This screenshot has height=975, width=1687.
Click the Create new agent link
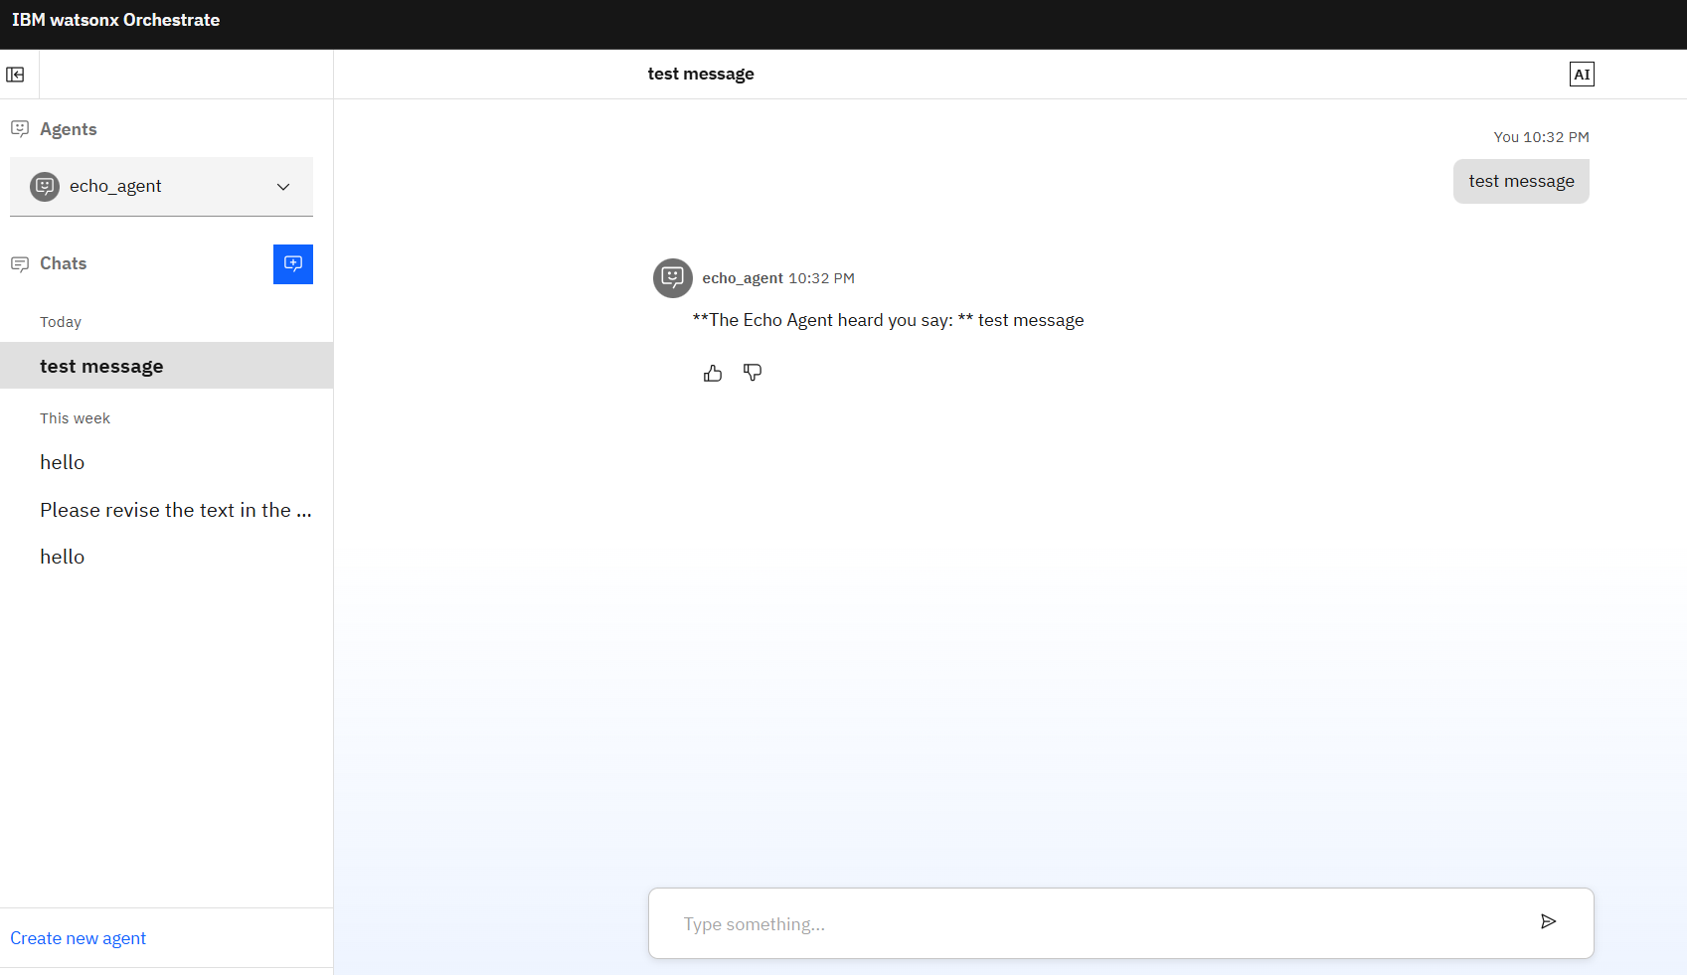(78, 938)
